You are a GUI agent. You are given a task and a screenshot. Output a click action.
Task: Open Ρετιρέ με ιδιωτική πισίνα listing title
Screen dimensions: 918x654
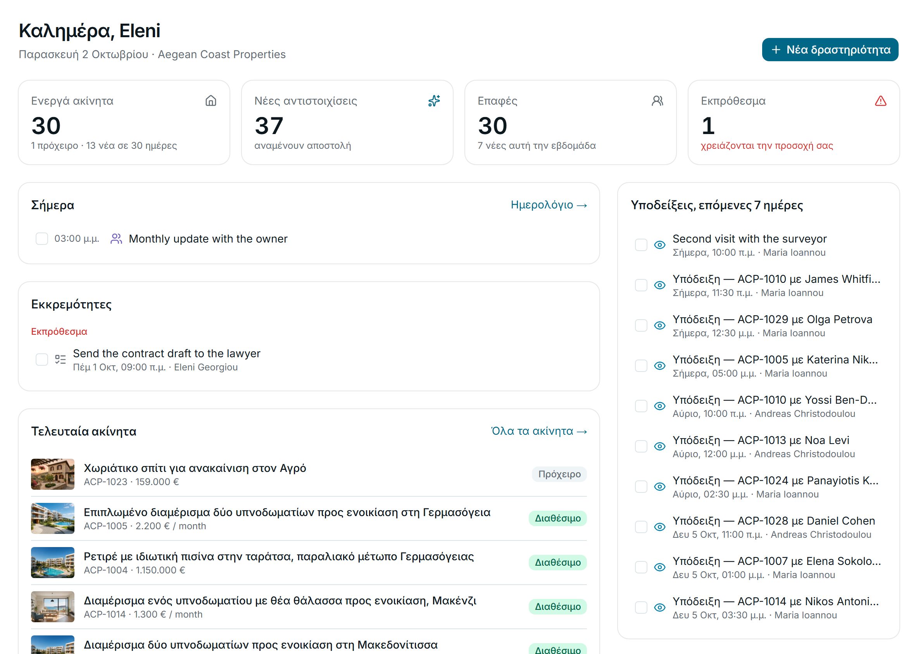coord(279,556)
